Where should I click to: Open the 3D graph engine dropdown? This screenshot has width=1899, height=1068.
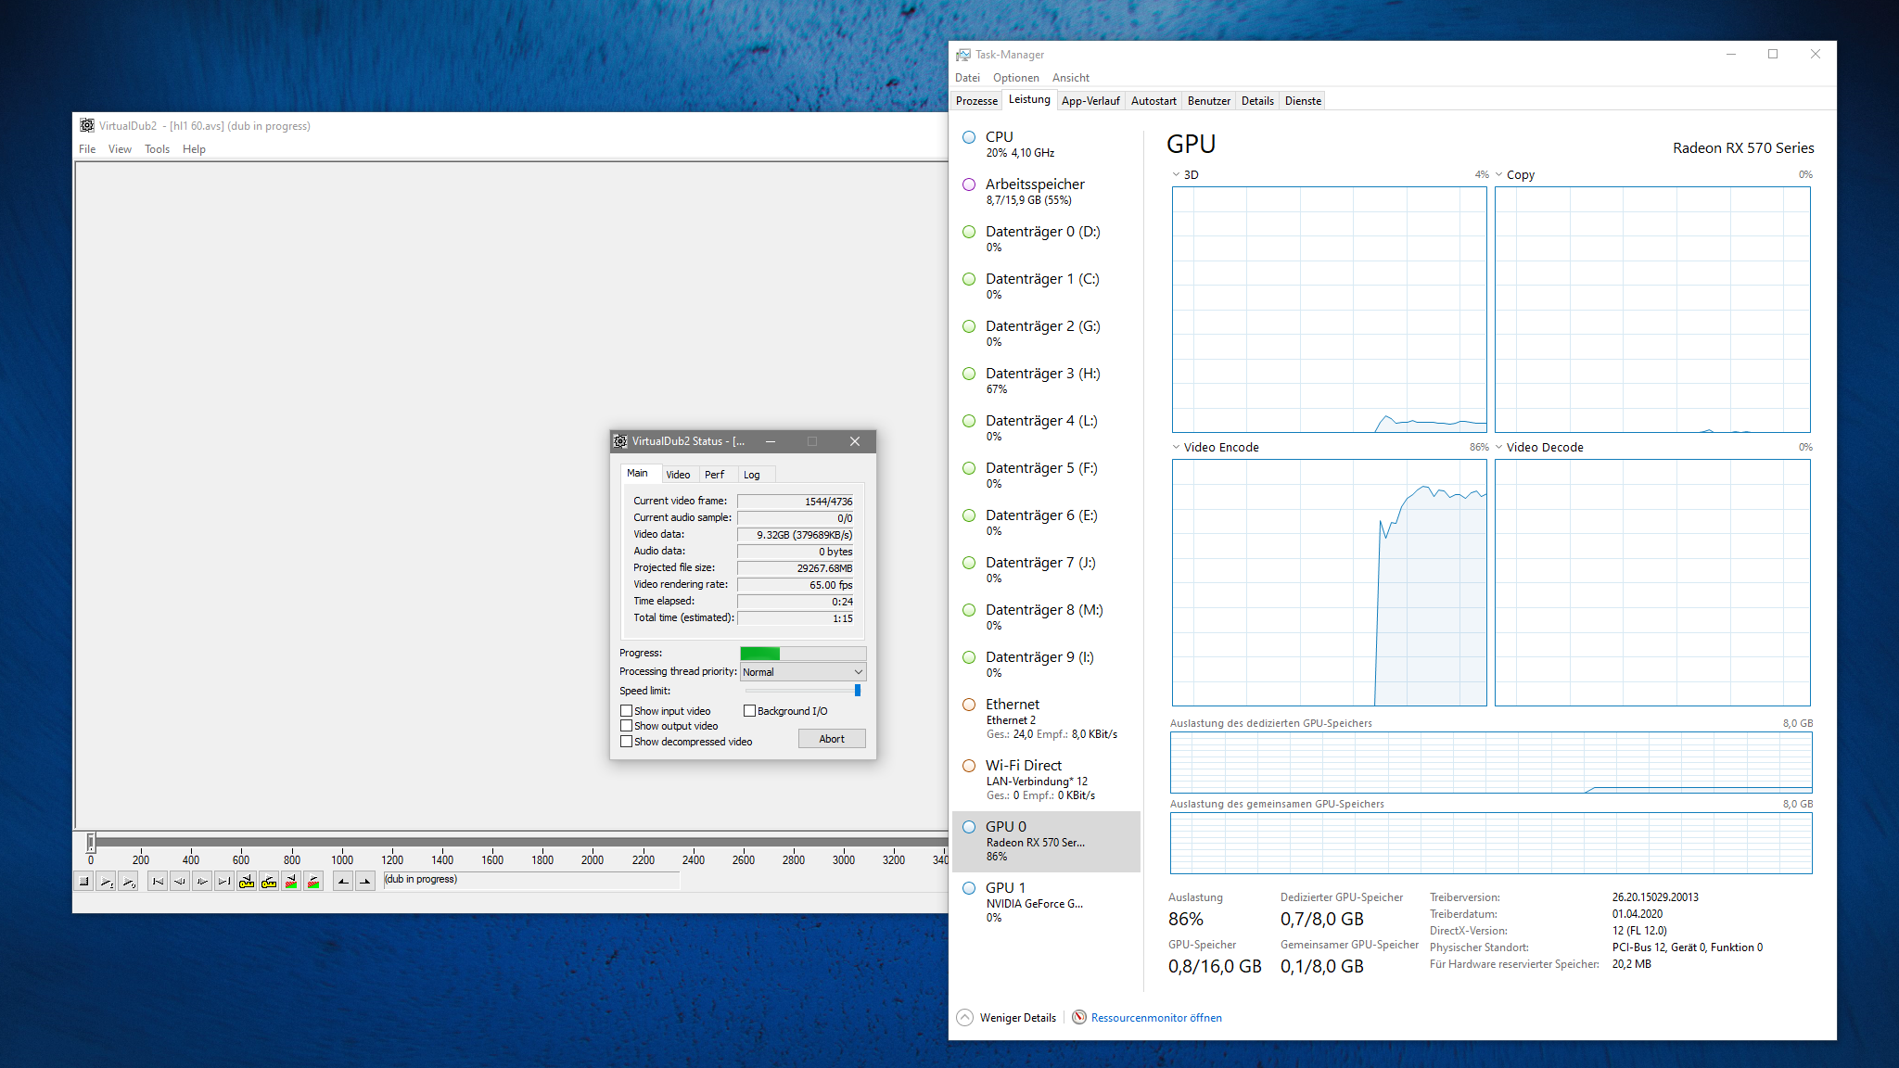pos(1177,174)
